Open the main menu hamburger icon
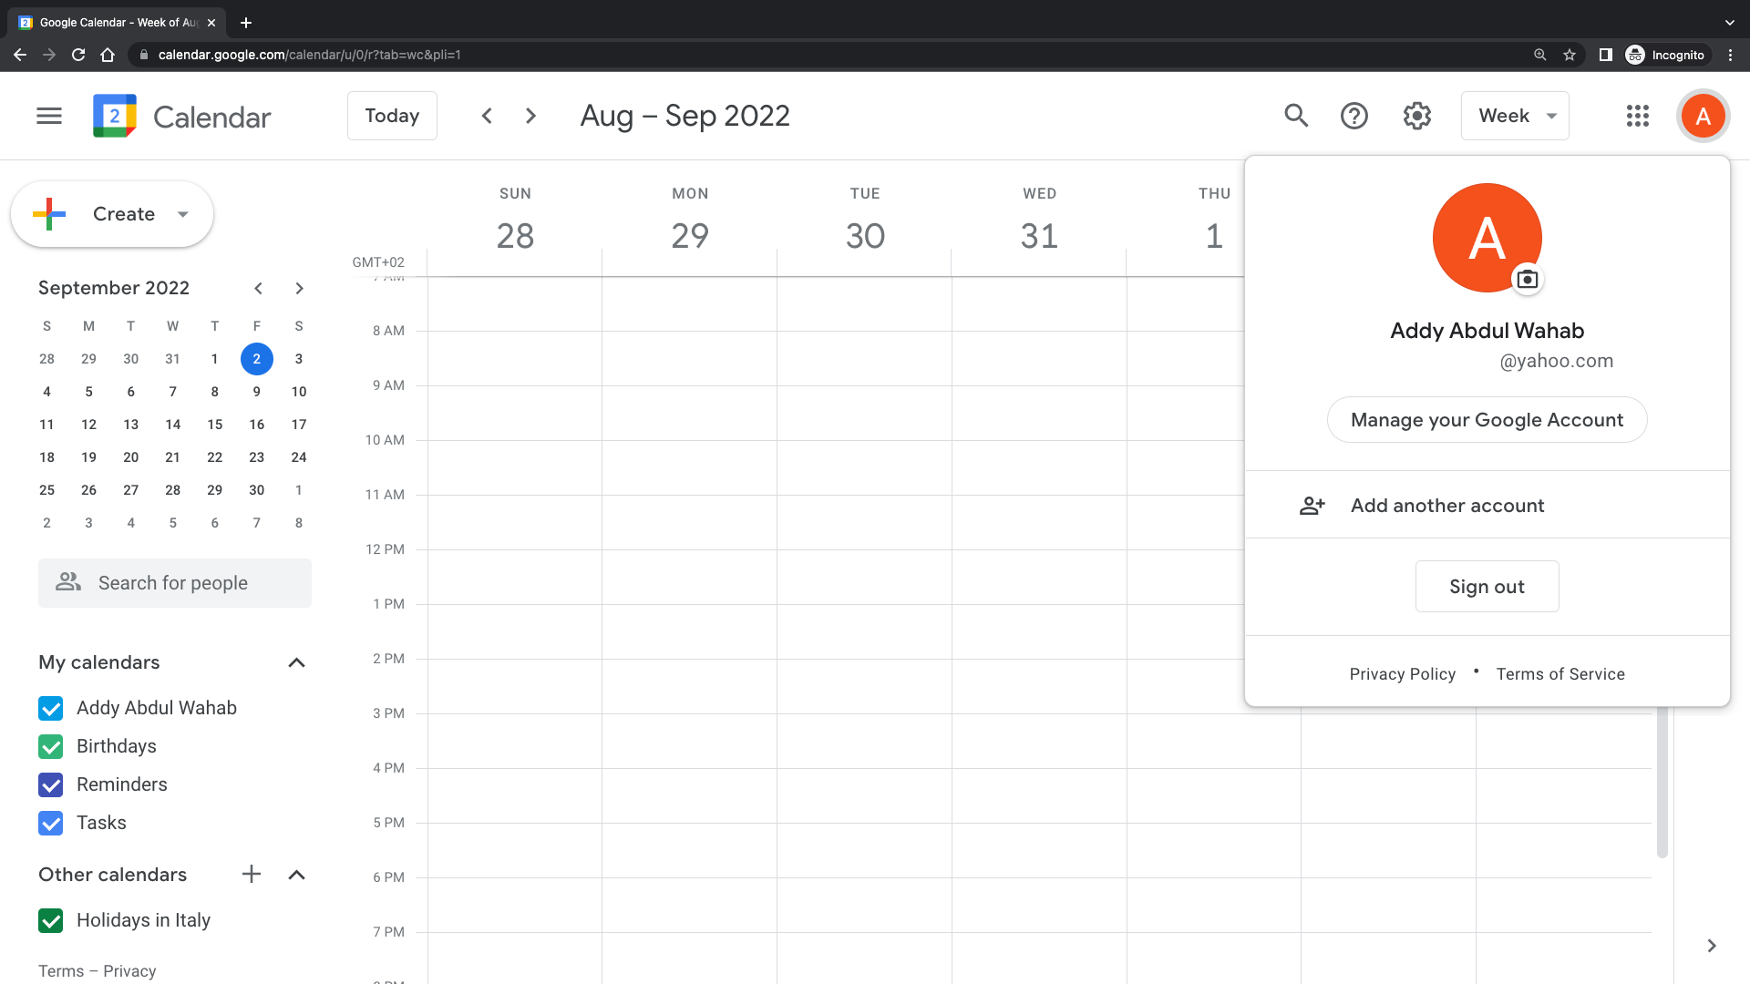1750x984 pixels. pos(49,116)
